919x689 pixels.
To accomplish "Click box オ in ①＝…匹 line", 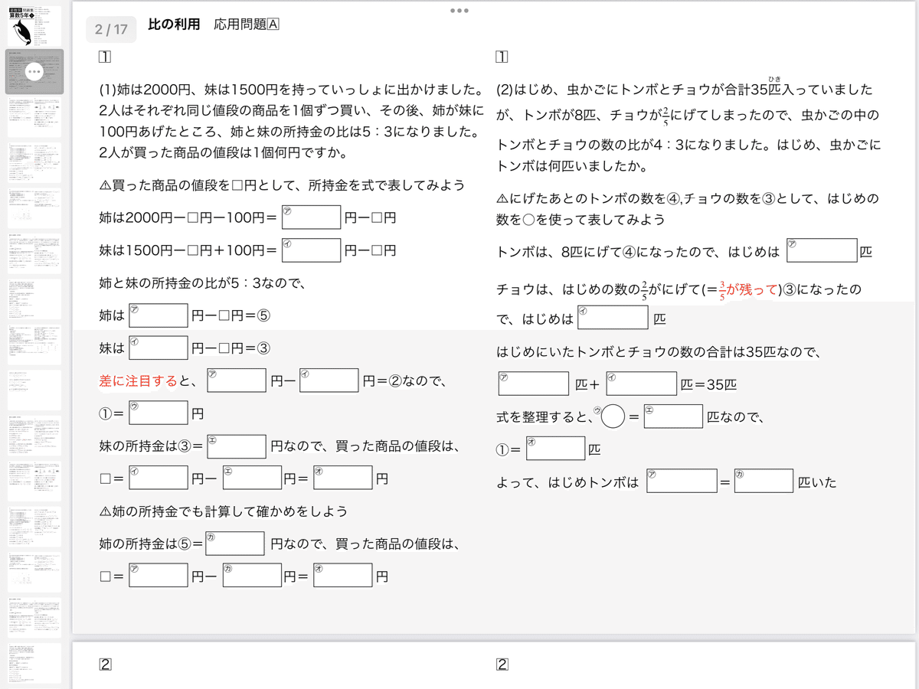I will click(x=556, y=449).
